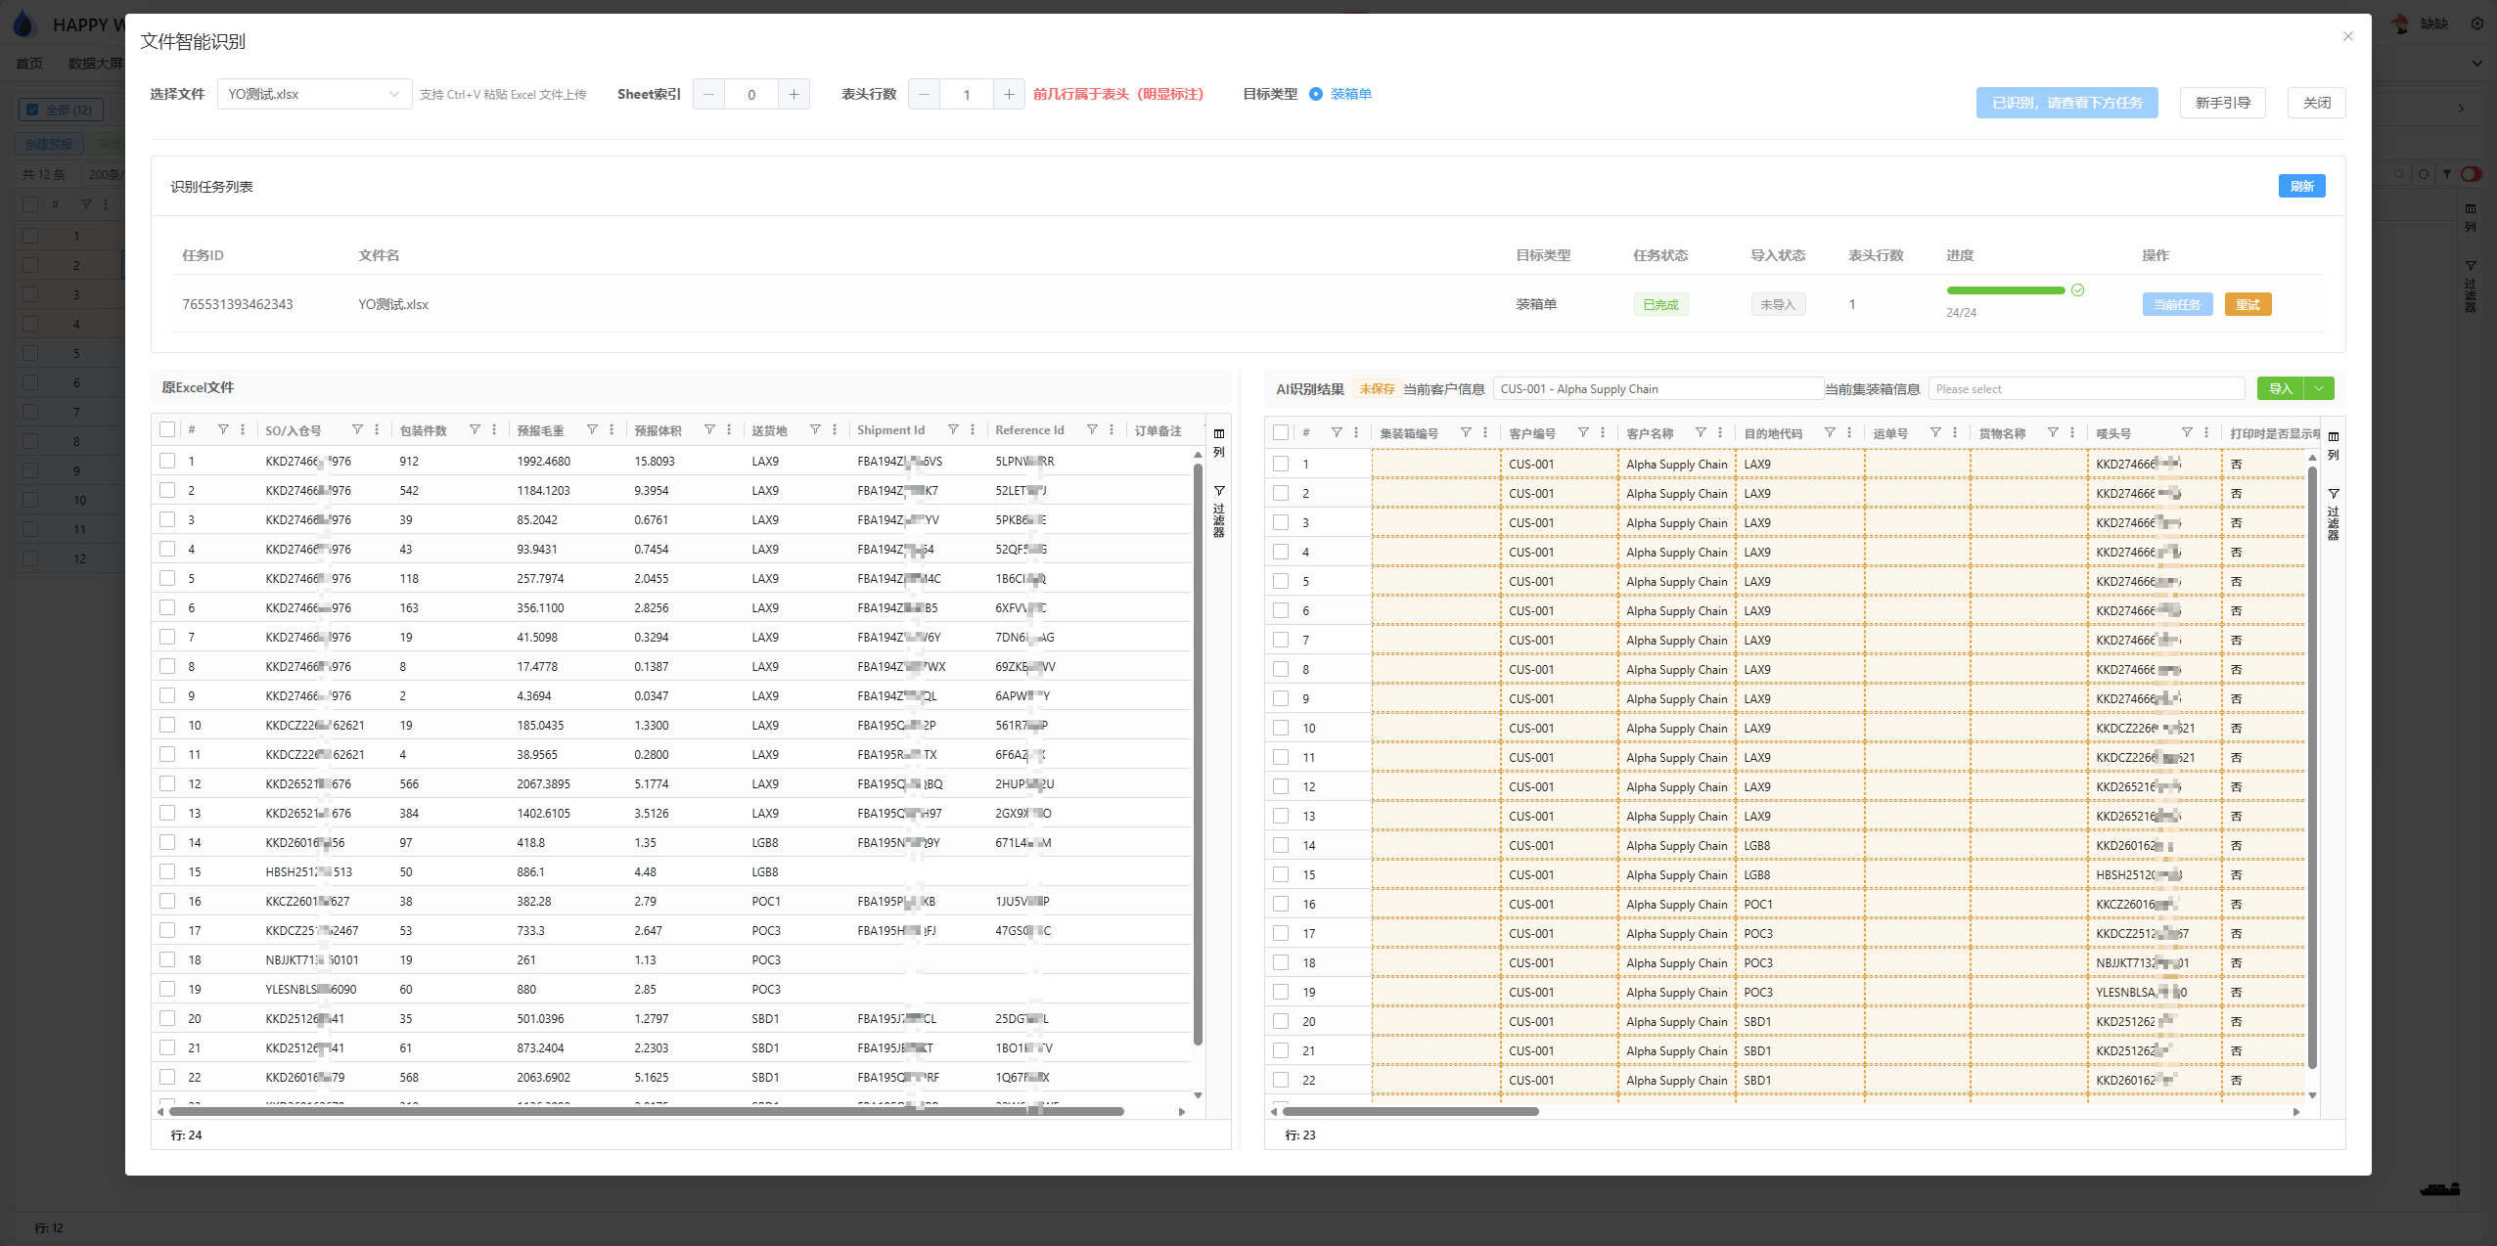The height and width of the screenshot is (1246, 2497).
Task: Increase Sheet索引 with plus button
Action: coord(794,95)
